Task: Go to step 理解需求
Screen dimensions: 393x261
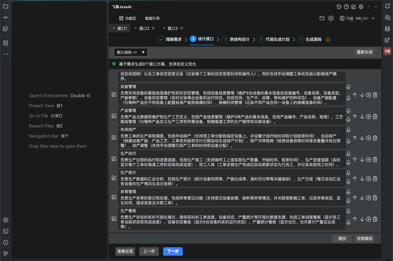Action: coord(170,39)
